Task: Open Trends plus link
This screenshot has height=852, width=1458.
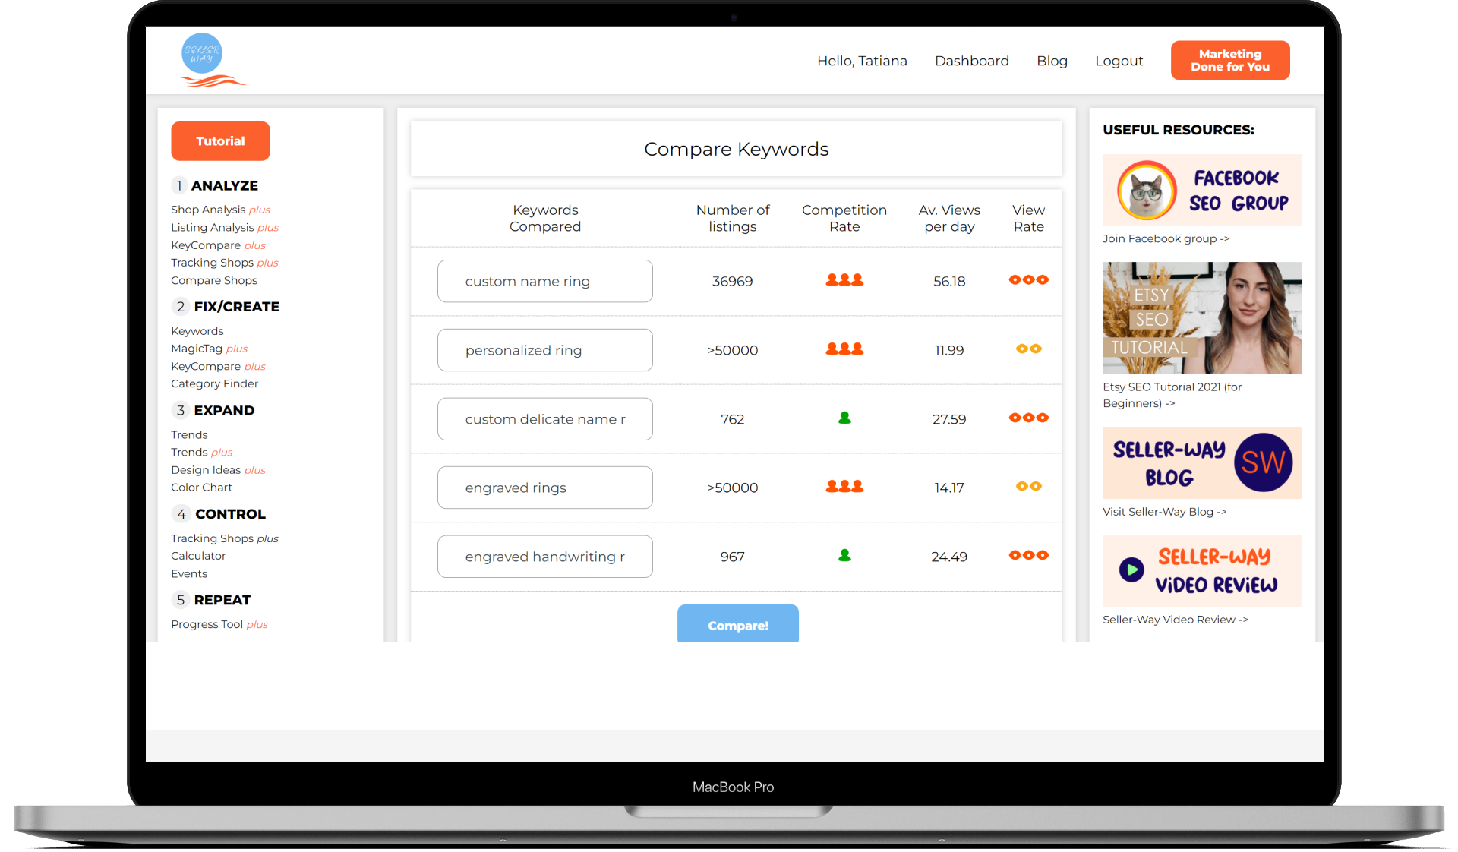Action: click(x=201, y=452)
